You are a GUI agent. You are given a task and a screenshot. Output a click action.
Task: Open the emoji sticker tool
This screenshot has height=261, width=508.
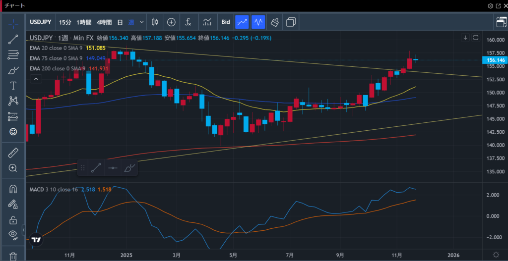coord(13,132)
